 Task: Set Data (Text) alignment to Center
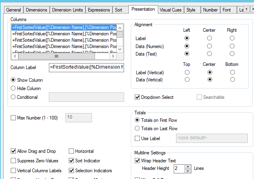[x=209, y=54]
